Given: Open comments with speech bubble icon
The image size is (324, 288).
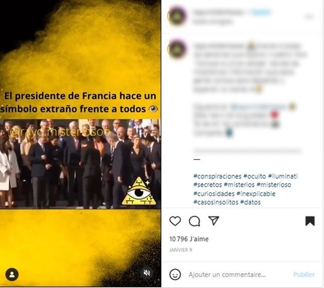Looking at the screenshot, I should pos(194,221).
